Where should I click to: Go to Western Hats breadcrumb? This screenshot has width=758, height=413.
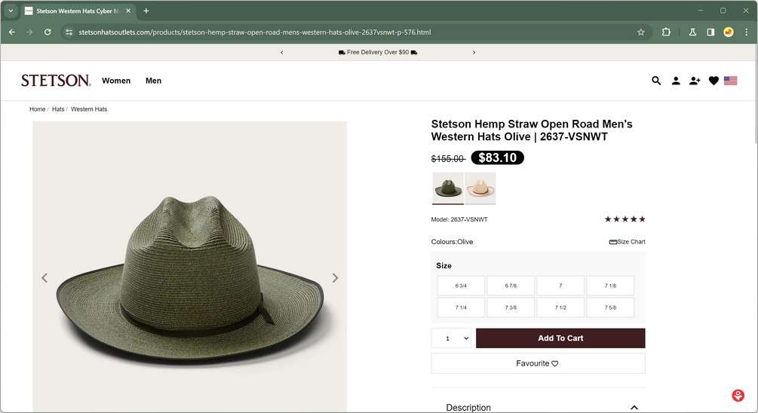point(89,109)
